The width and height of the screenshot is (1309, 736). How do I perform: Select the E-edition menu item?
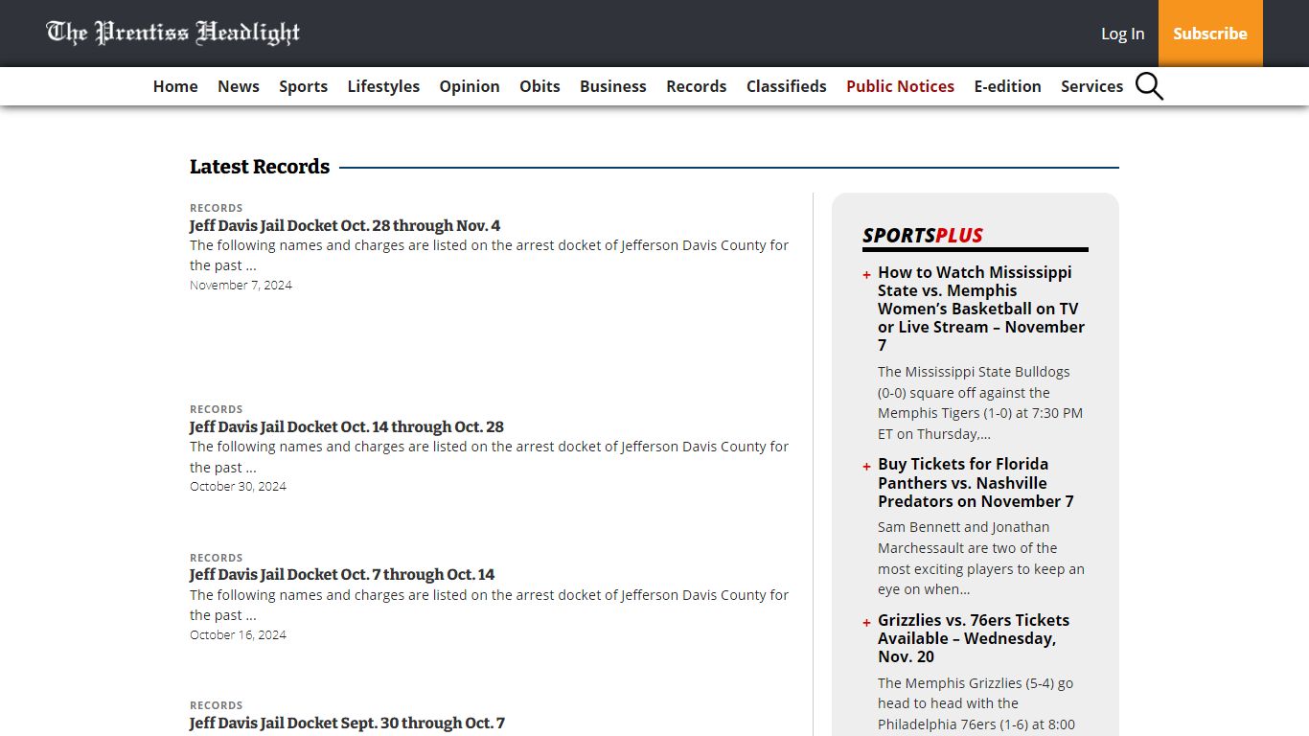1007,86
